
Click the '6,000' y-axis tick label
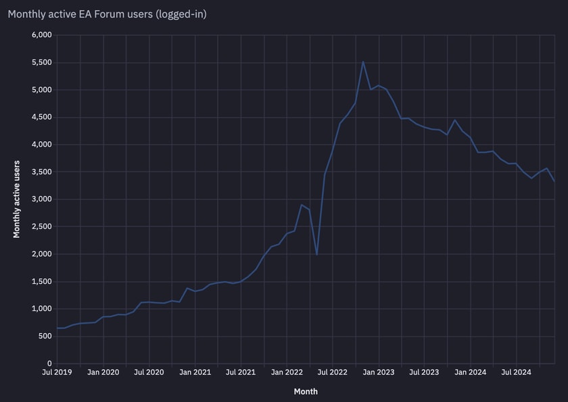coord(42,35)
